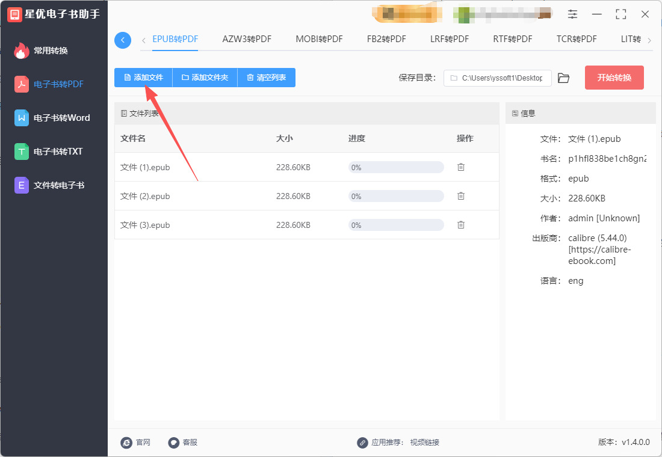Switch to the LRF转PDF tab
Viewport: 662px width, 457px height.
tap(450, 39)
